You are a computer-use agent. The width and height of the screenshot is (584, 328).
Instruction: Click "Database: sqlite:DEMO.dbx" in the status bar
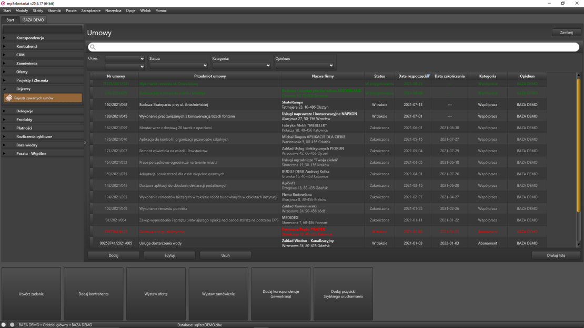[199, 325]
